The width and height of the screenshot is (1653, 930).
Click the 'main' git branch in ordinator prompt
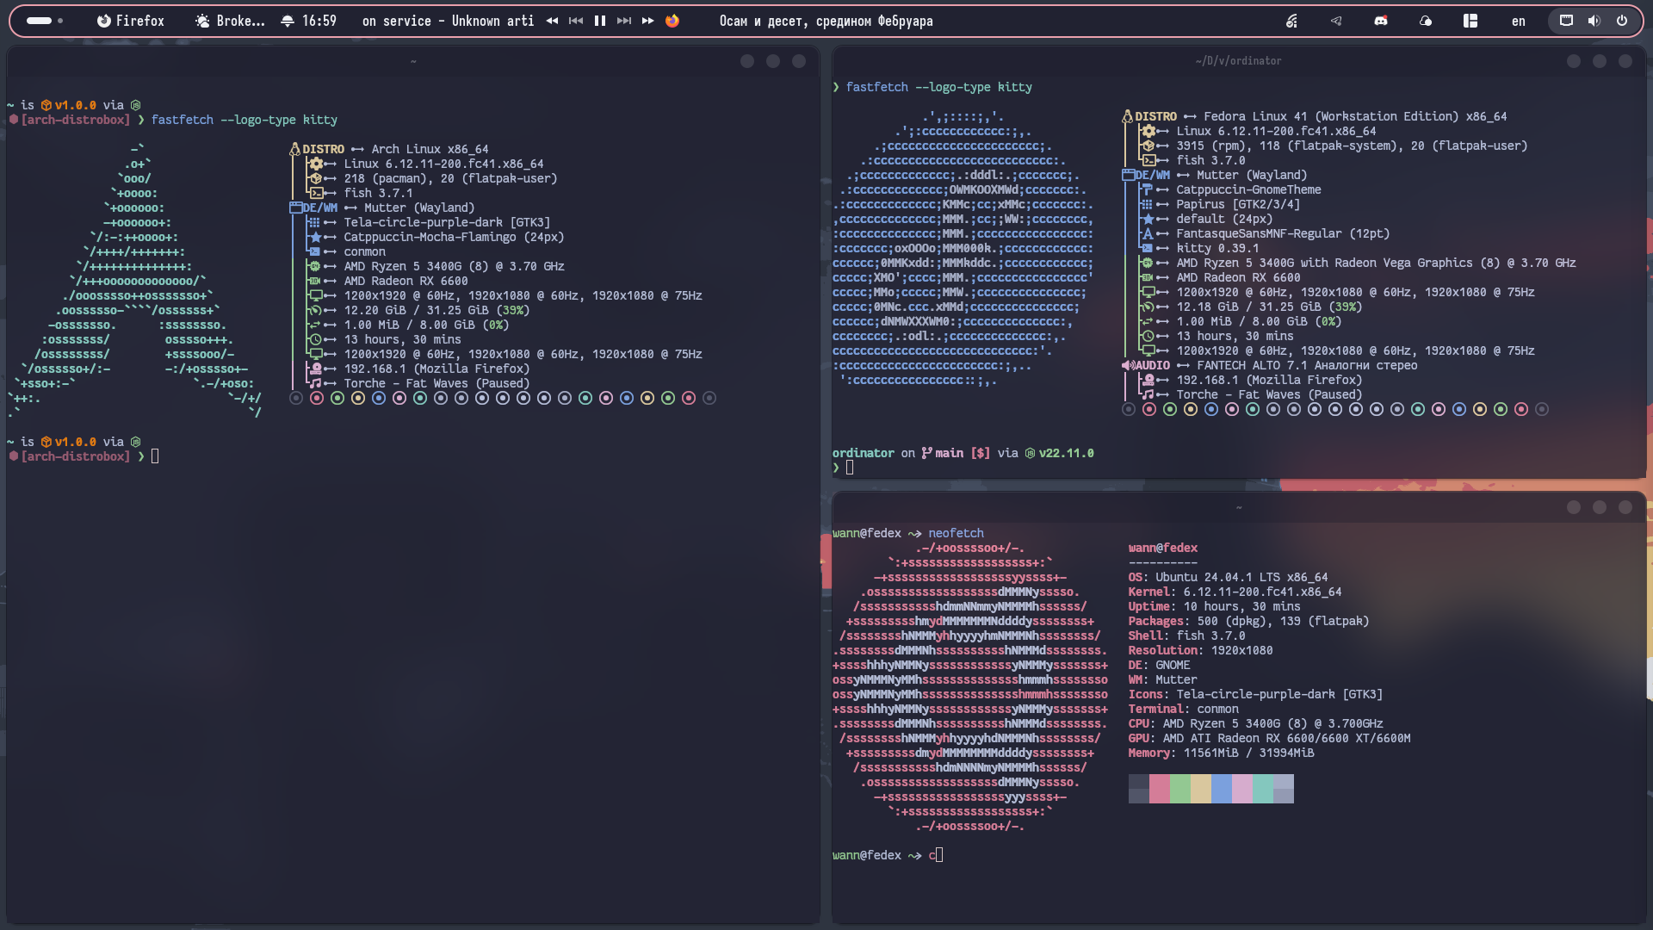tap(949, 453)
